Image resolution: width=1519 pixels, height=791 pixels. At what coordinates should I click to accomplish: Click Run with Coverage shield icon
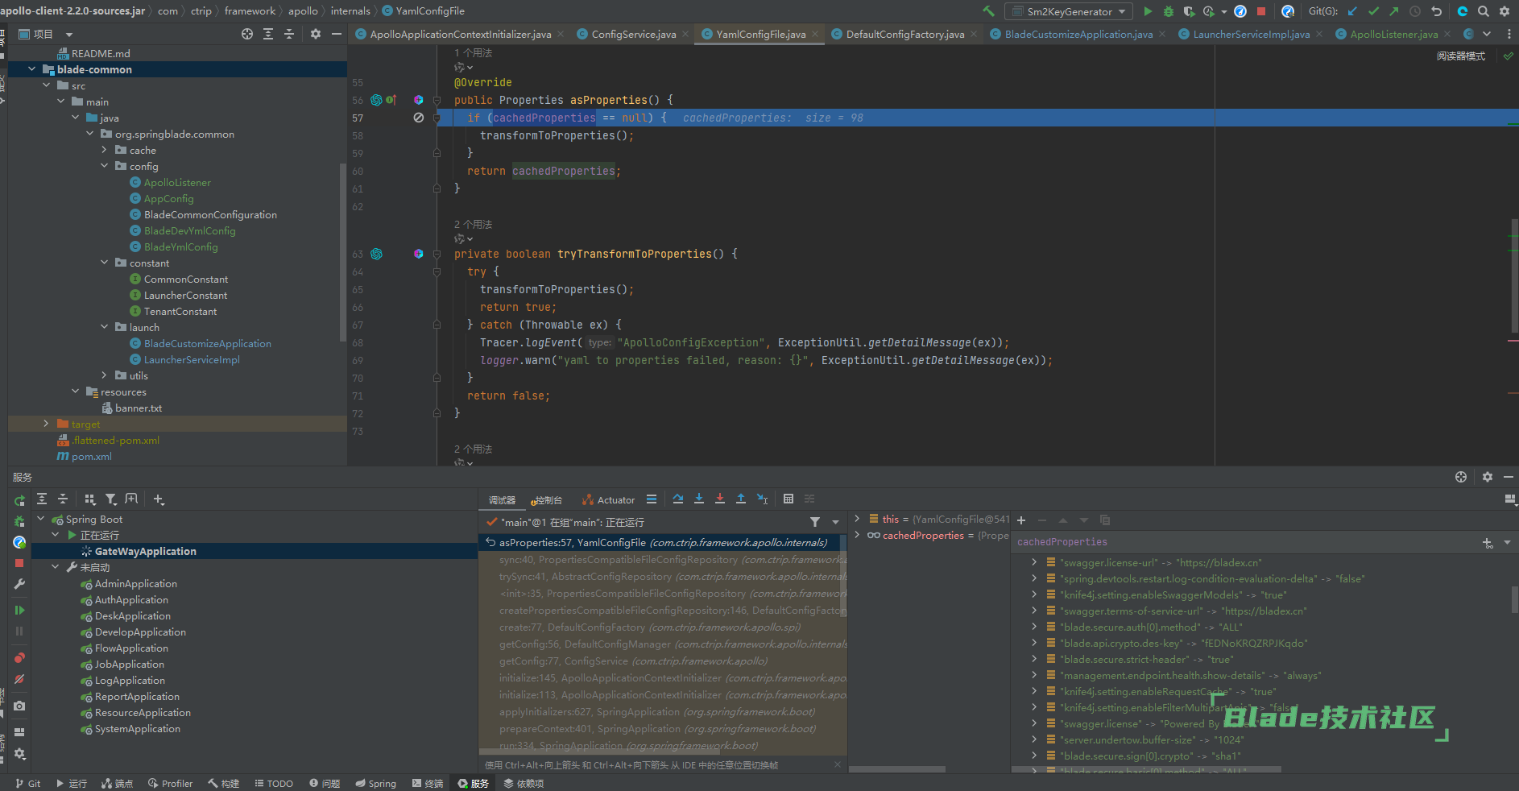(x=1189, y=11)
